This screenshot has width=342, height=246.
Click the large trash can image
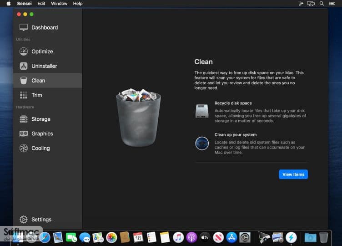[139, 118]
